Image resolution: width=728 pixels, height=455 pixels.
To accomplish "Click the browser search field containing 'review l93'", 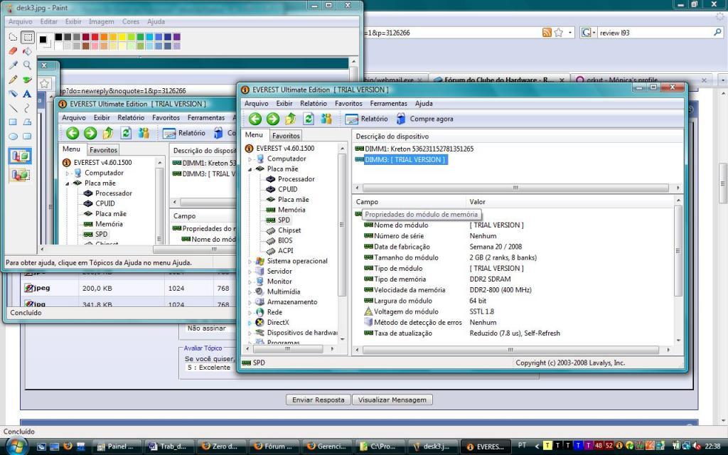I will click(x=655, y=33).
